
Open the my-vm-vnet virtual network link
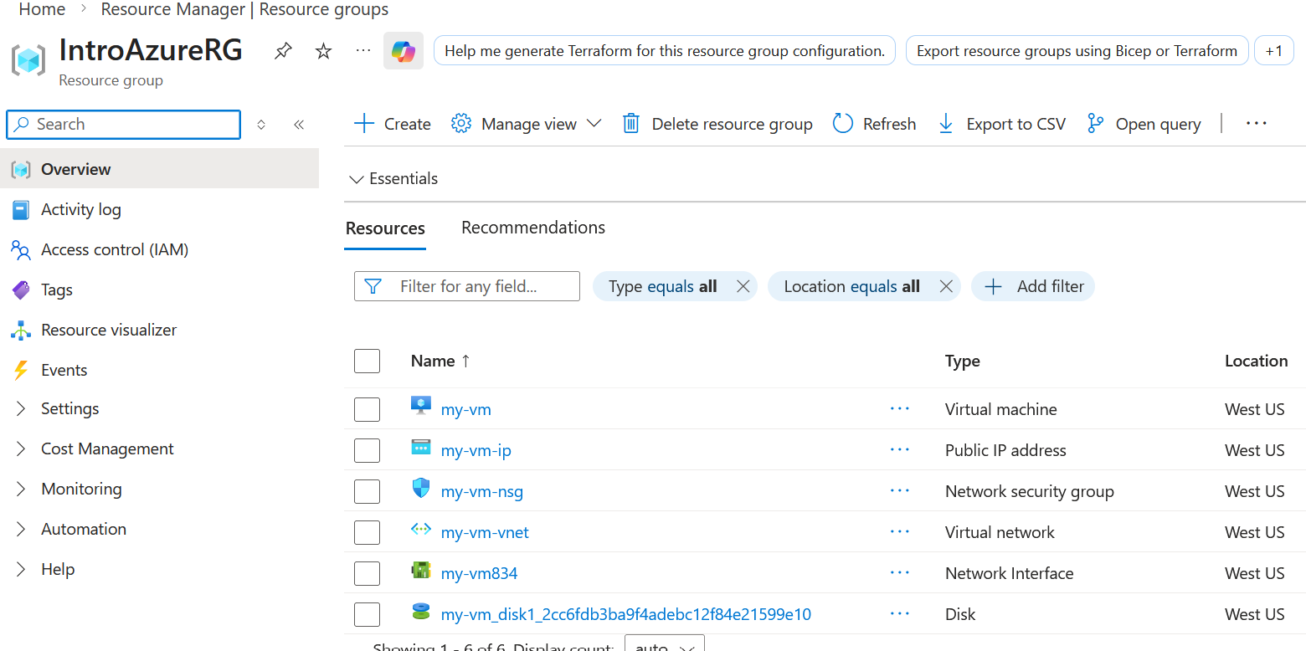[x=485, y=532]
